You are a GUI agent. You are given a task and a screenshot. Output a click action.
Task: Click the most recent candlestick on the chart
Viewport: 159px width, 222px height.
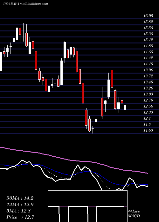pyautogui.click(x=125, y=108)
